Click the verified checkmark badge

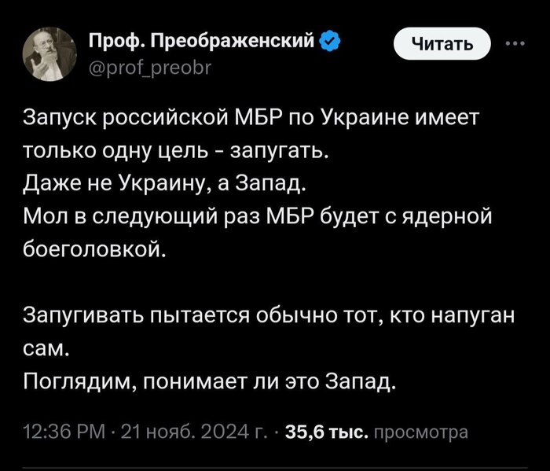[332, 40]
